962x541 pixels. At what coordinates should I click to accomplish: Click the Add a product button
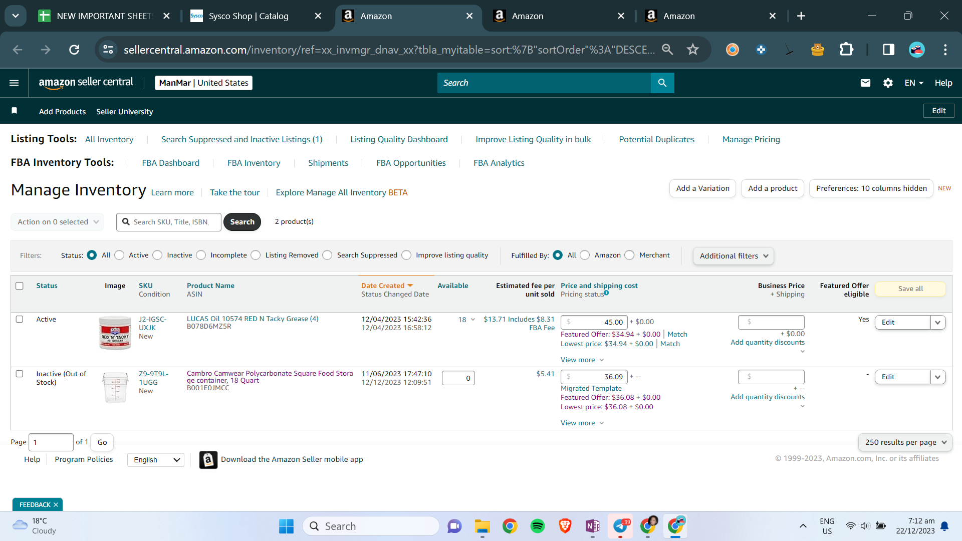(x=773, y=188)
